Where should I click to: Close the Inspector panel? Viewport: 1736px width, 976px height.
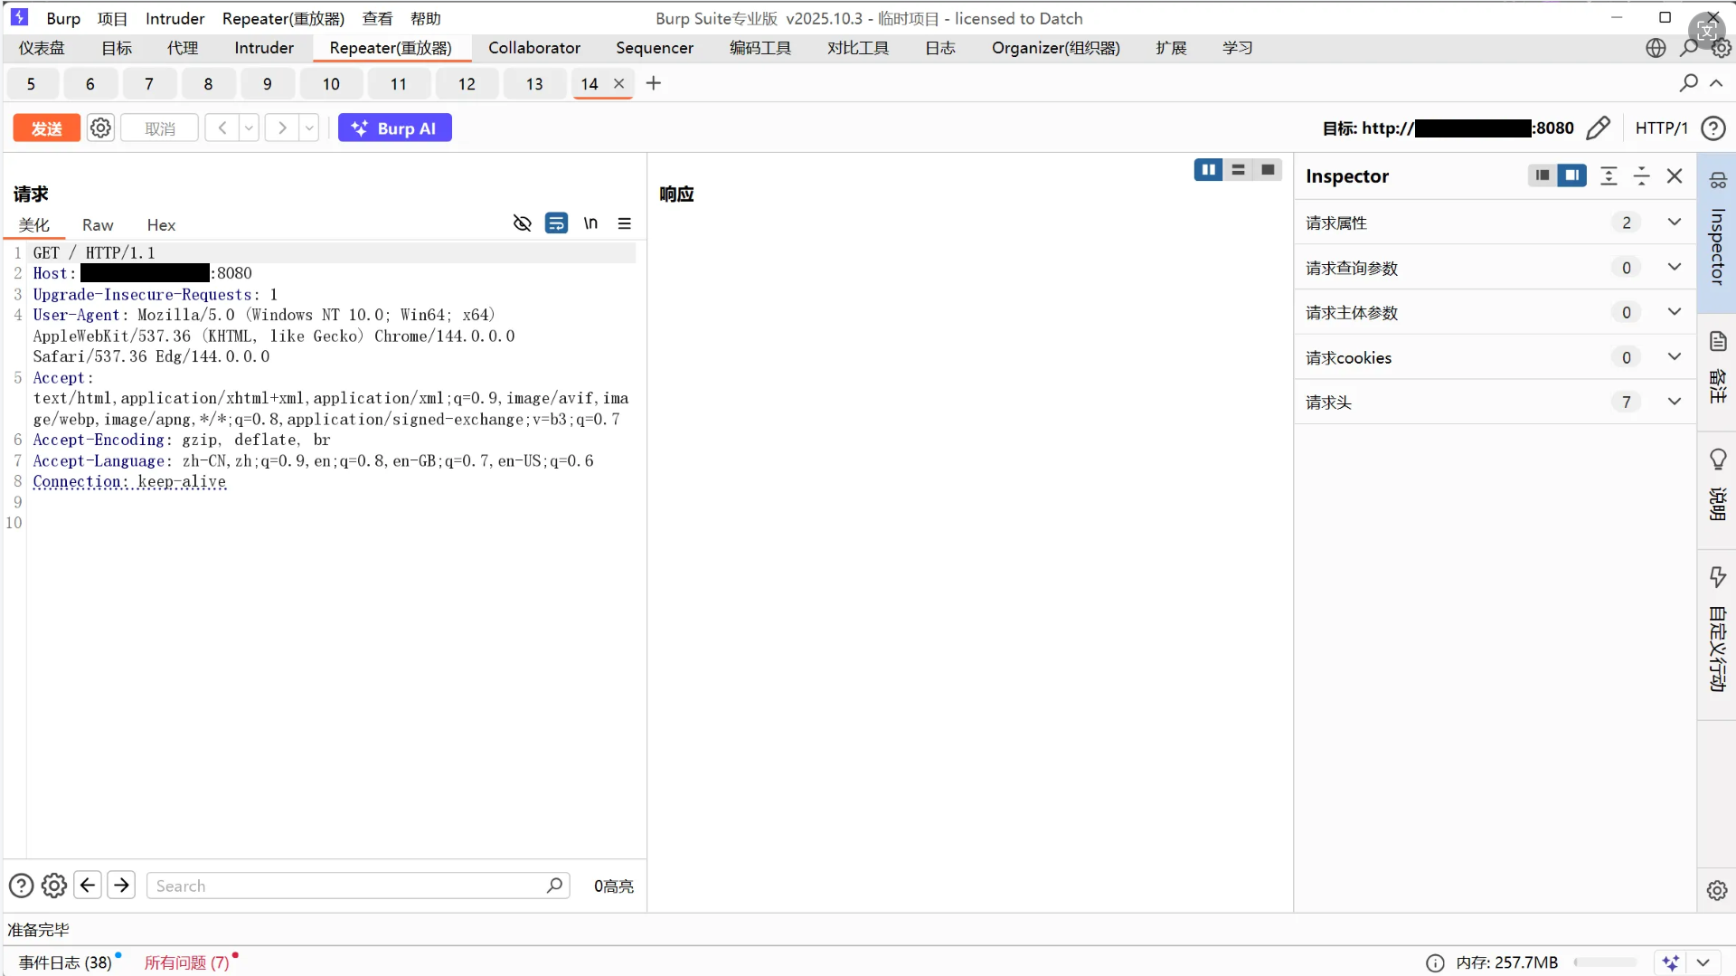(x=1675, y=176)
